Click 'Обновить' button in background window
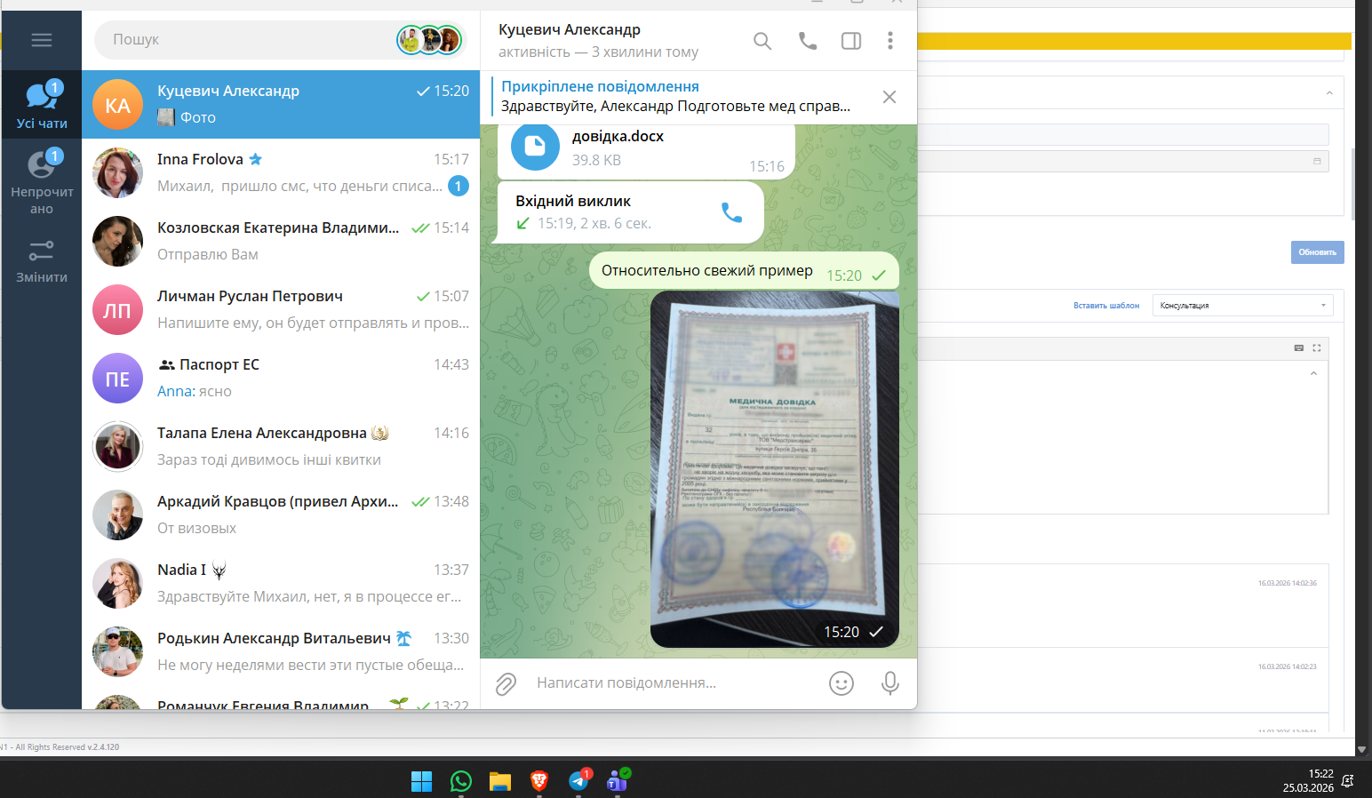The width and height of the screenshot is (1372, 798). pos(1317,252)
